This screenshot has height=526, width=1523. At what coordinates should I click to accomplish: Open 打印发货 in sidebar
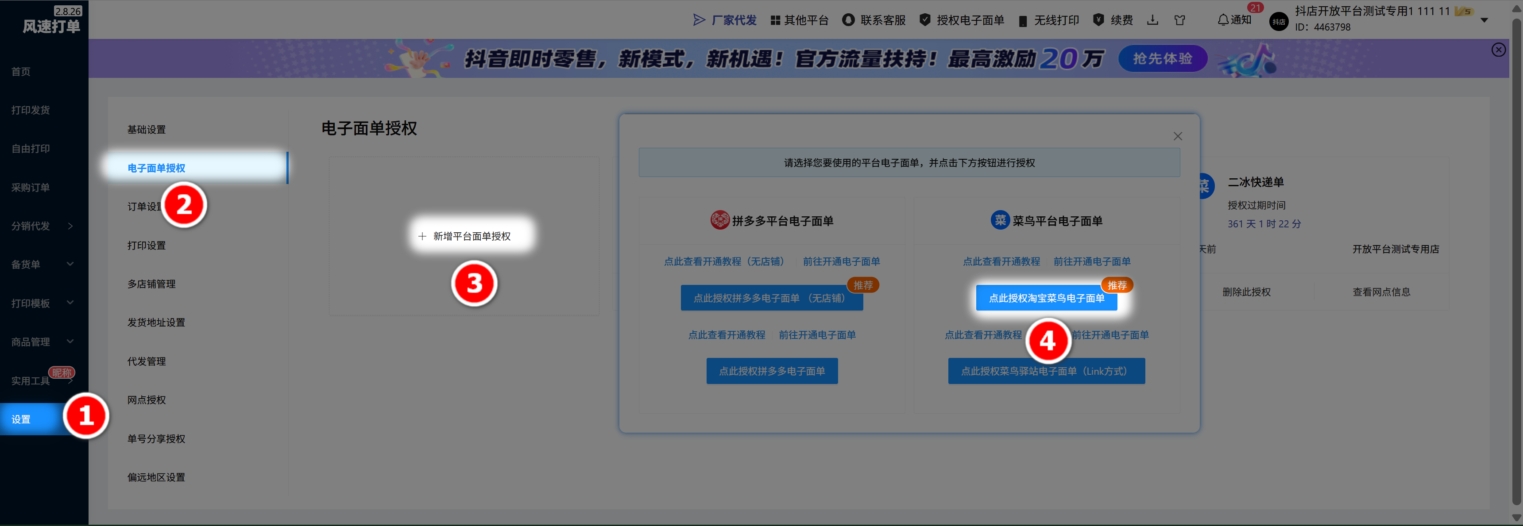31,110
